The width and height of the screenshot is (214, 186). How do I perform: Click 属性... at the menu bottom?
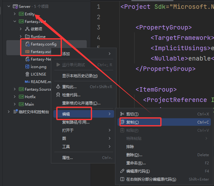pyautogui.click(x=68, y=158)
